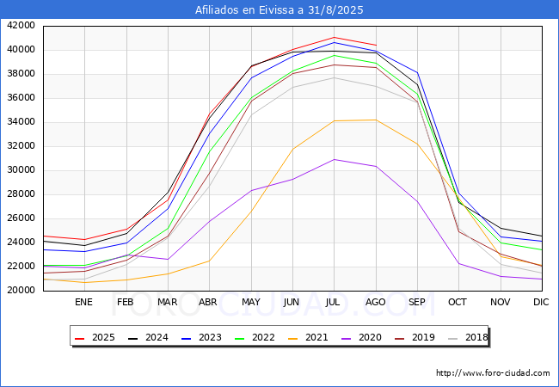This screenshot has height=387, width=559.
Task: Click the '2020' legend label
Action: [370, 337]
